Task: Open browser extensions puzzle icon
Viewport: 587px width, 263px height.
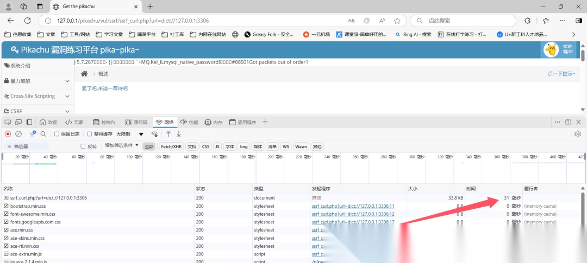Action: 527,21
